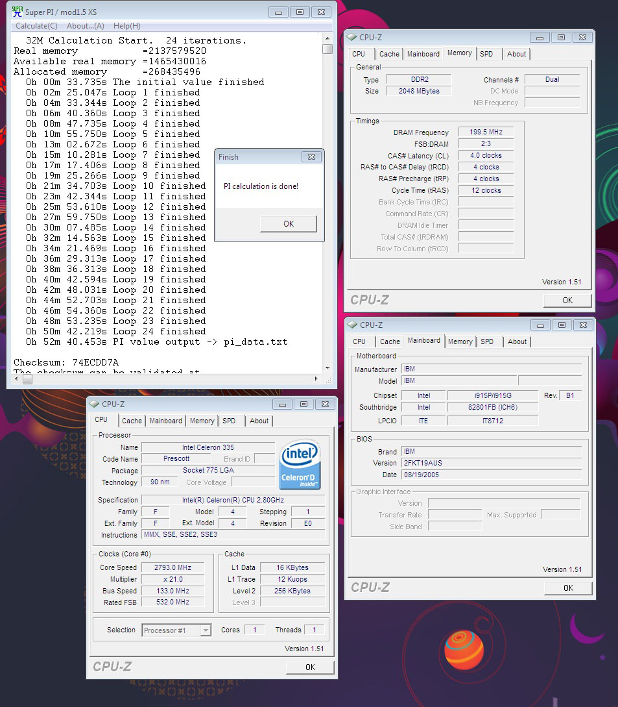The image size is (618, 707).
Task: Click the Checksum: 74ECDD7A line in Super PI
Action: pyautogui.click(x=66, y=362)
